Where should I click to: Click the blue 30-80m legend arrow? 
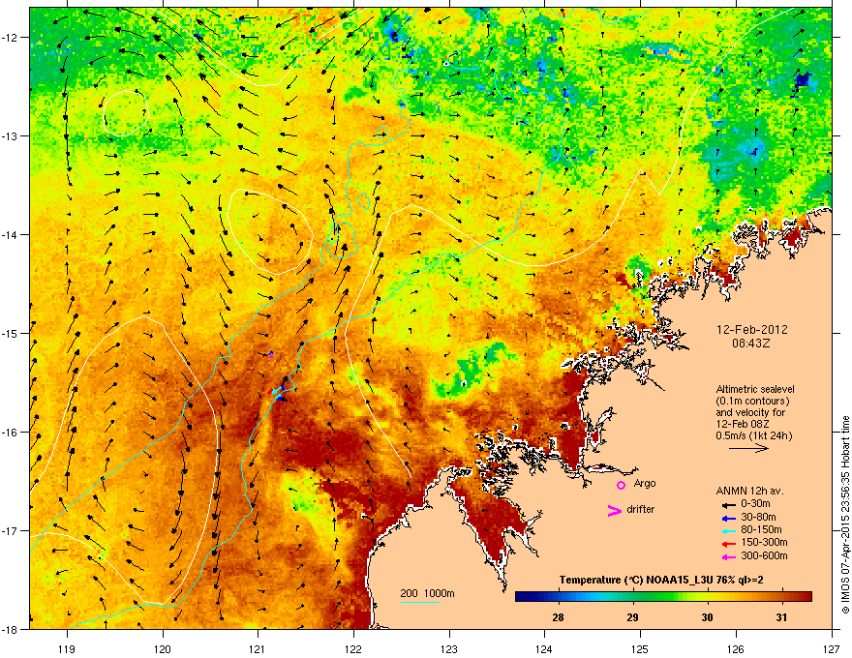tap(728, 518)
